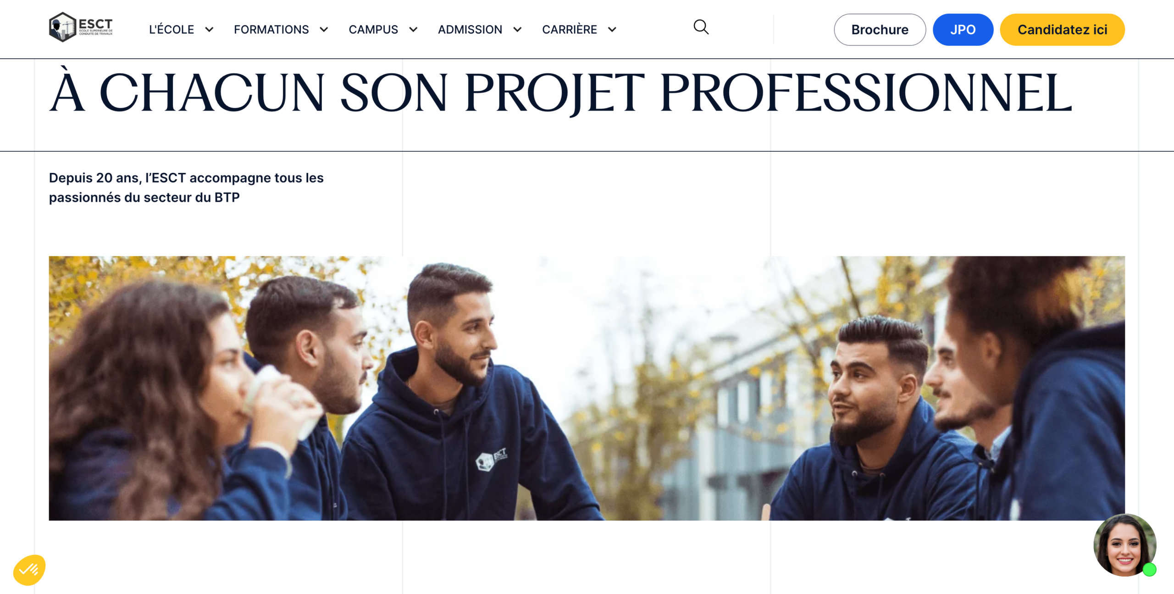
Task: Expand the chevron next to ADMISSION
Action: click(517, 30)
